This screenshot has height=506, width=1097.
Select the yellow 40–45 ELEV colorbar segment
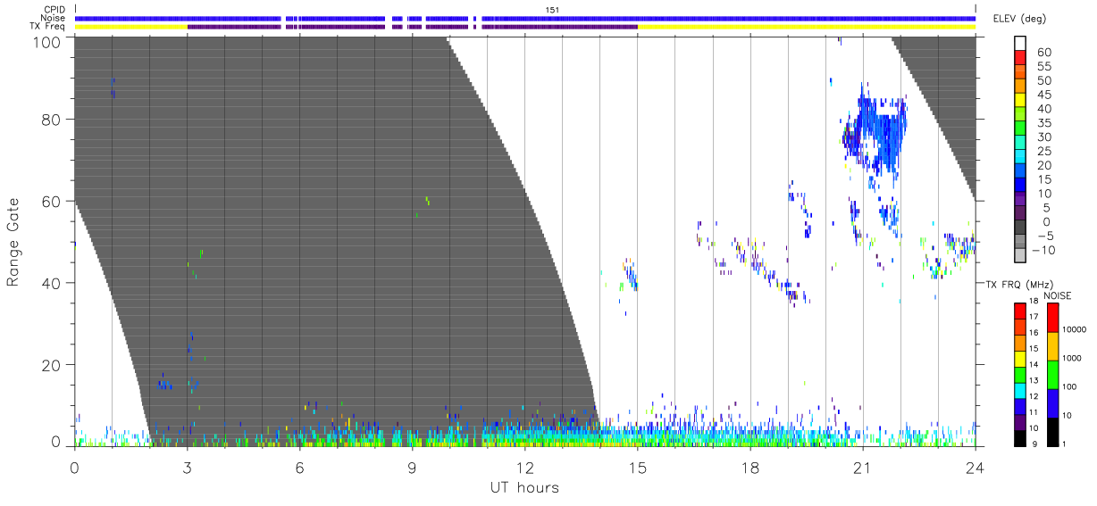(x=1020, y=102)
